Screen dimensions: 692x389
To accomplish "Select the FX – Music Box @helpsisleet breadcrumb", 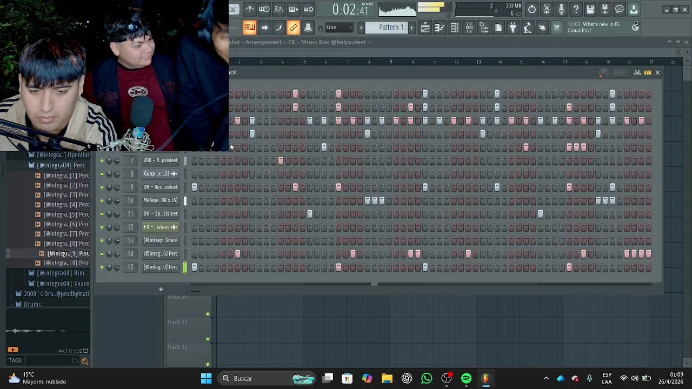I will click(x=327, y=42).
